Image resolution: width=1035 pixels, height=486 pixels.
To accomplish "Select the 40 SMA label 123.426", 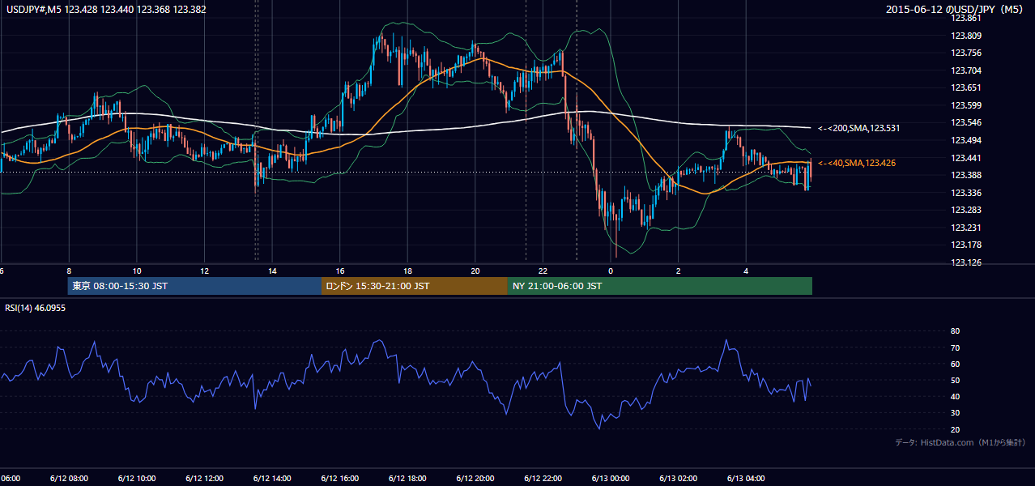I will point(857,163).
